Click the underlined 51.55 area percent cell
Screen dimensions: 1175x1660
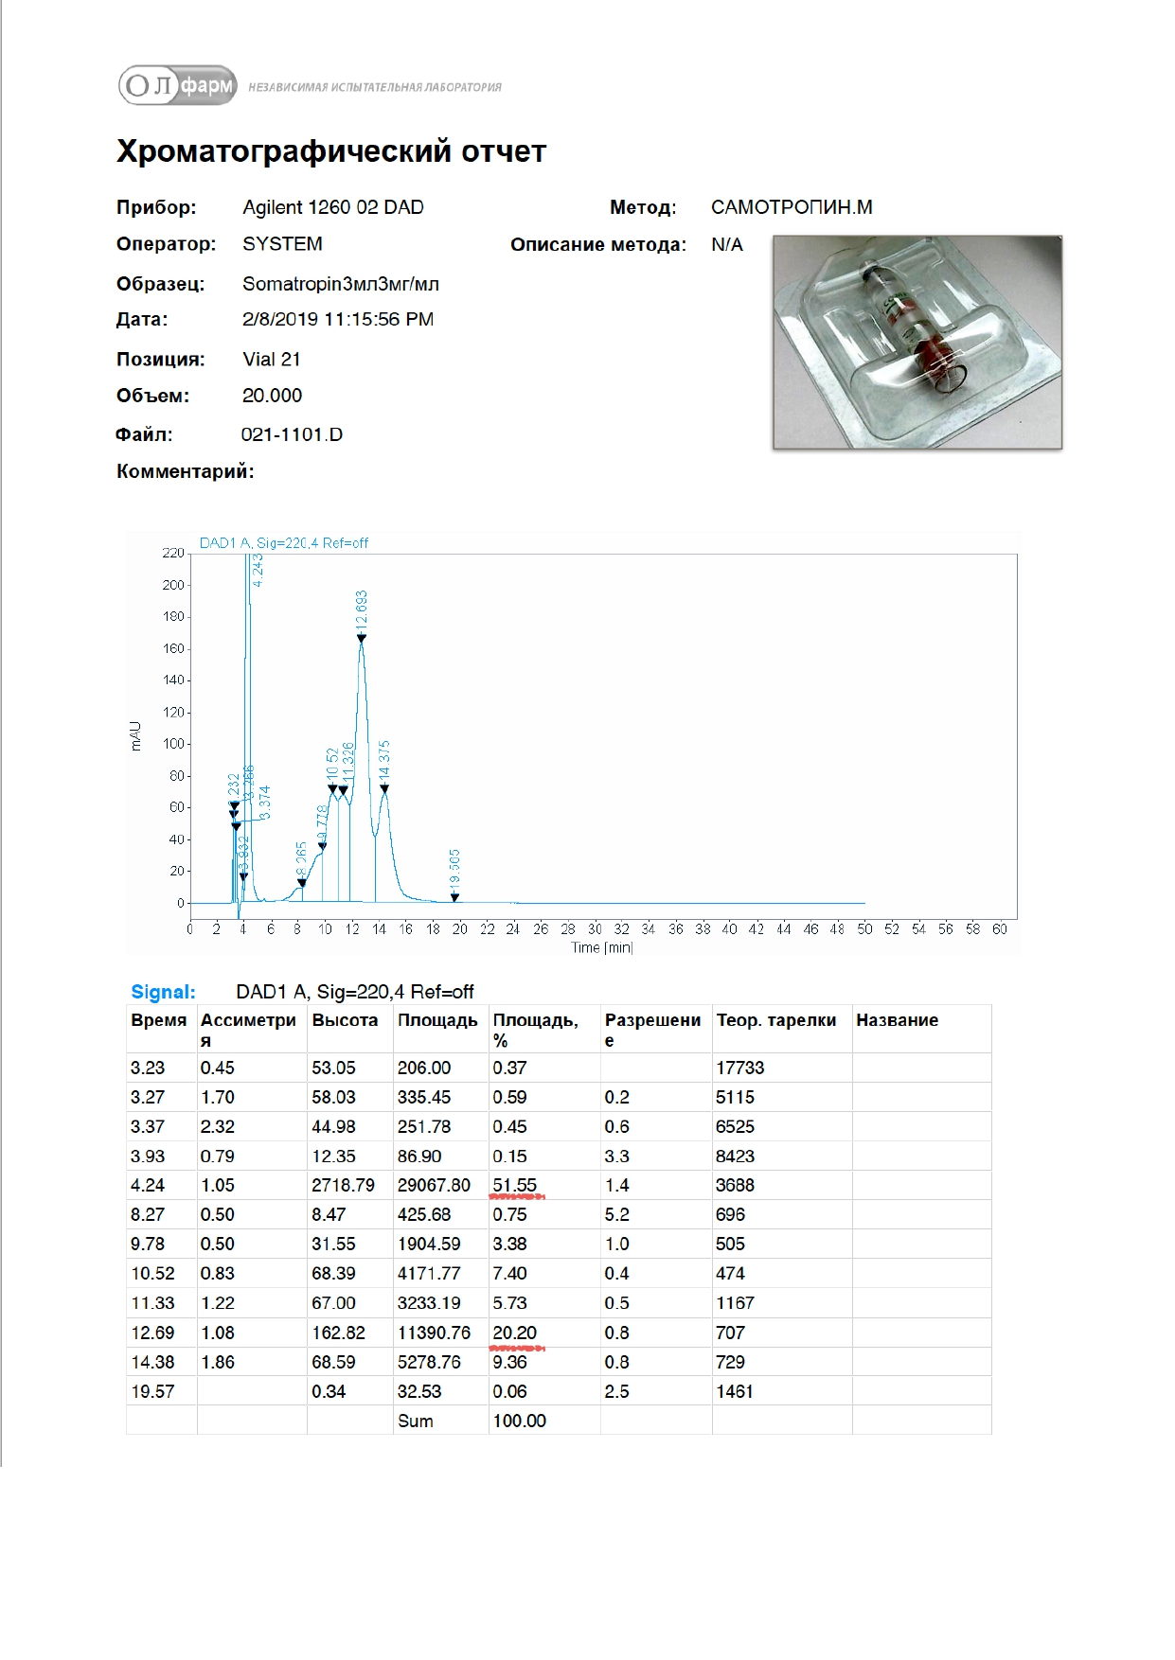(x=514, y=1185)
